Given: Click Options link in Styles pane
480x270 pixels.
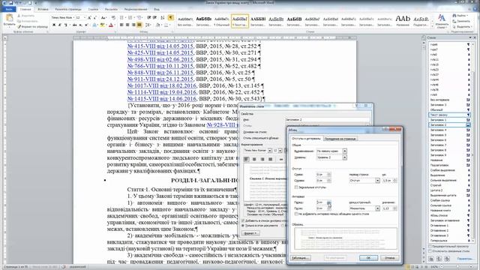Looking at the screenshot, I should pos(464,259).
